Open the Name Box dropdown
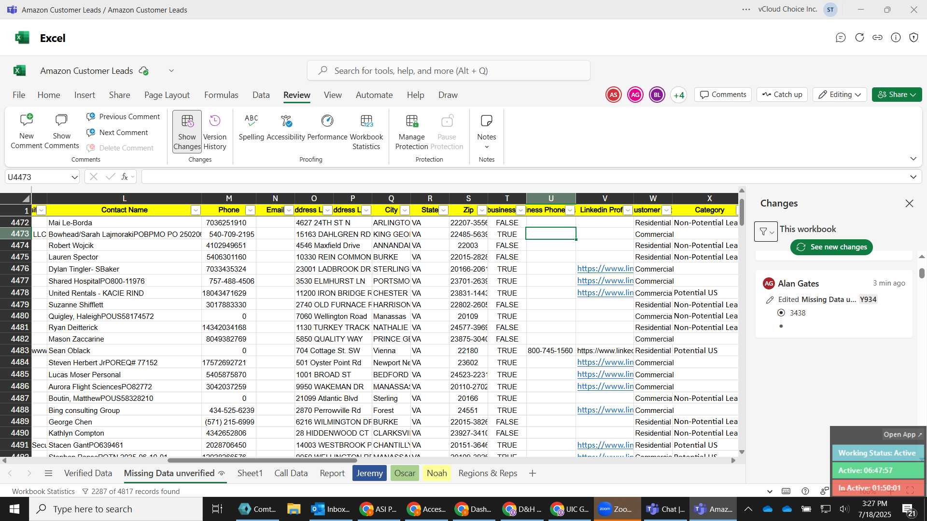The image size is (927, 521). (74, 177)
